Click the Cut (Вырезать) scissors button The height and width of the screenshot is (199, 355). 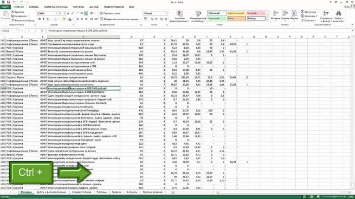tap(18, 12)
